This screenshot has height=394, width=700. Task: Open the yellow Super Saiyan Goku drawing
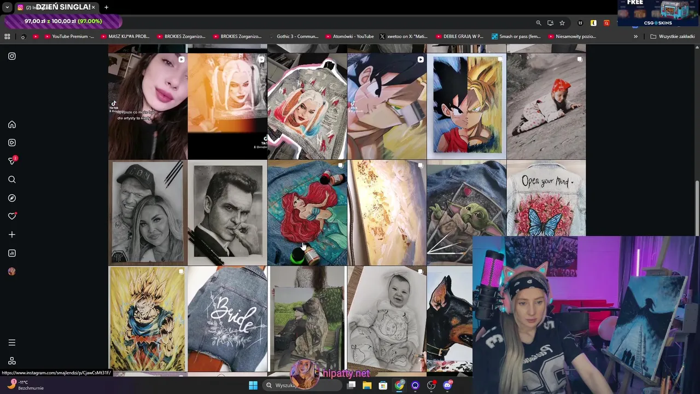(x=148, y=320)
